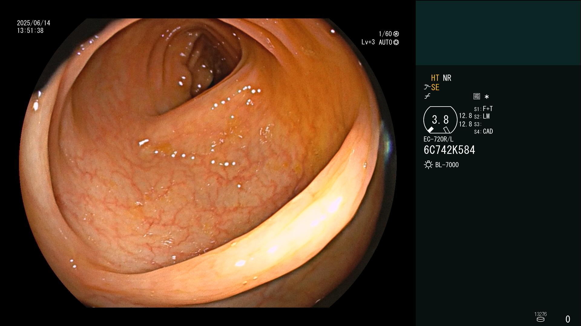581x326 pixels.
Task: Click the AUTO exposure label
Action: [385, 42]
